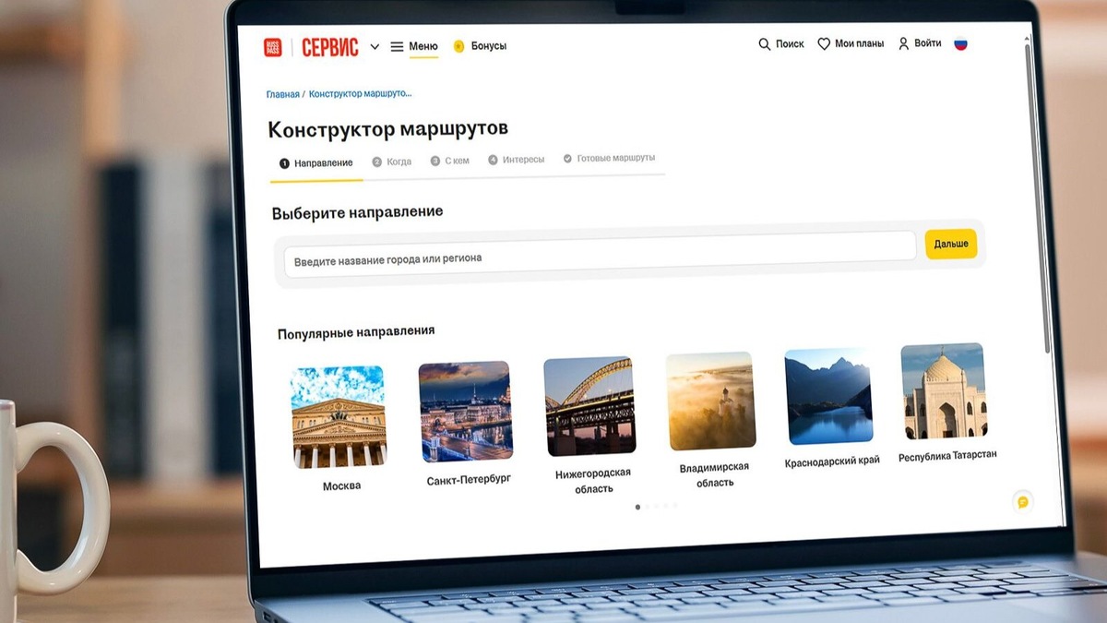
Task: Expand the chevron next to СЕРВИС
Action: tap(375, 46)
